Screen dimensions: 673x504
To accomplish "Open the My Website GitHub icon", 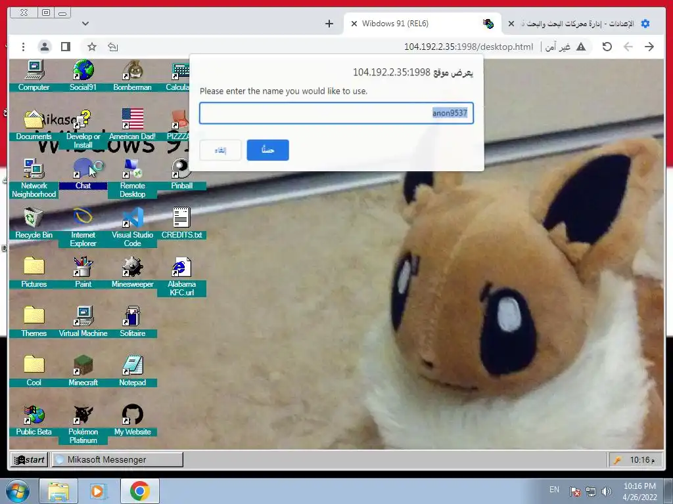I will [x=132, y=420].
